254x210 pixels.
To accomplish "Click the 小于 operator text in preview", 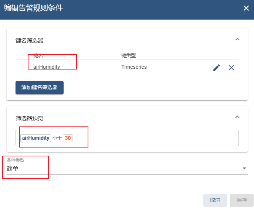I will coord(57,138).
